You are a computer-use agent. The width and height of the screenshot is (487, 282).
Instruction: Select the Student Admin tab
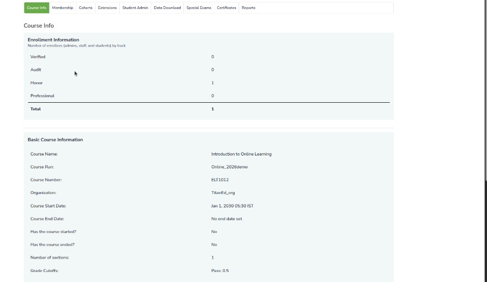[x=135, y=8]
